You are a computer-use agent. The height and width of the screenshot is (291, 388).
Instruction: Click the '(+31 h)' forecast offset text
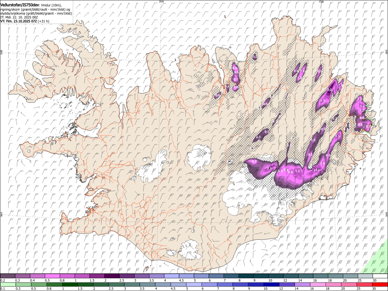pos(44,21)
